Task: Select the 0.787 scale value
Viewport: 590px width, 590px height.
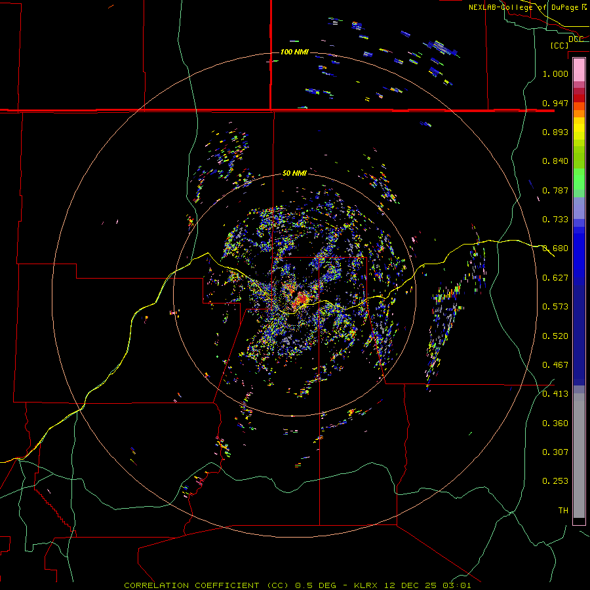Action: [555, 190]
